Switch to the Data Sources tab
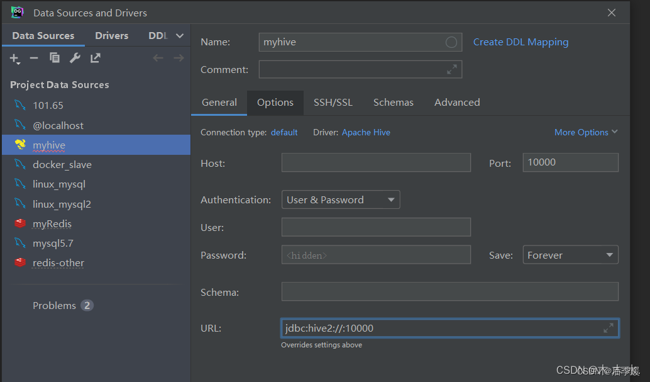 pos(43,36)
